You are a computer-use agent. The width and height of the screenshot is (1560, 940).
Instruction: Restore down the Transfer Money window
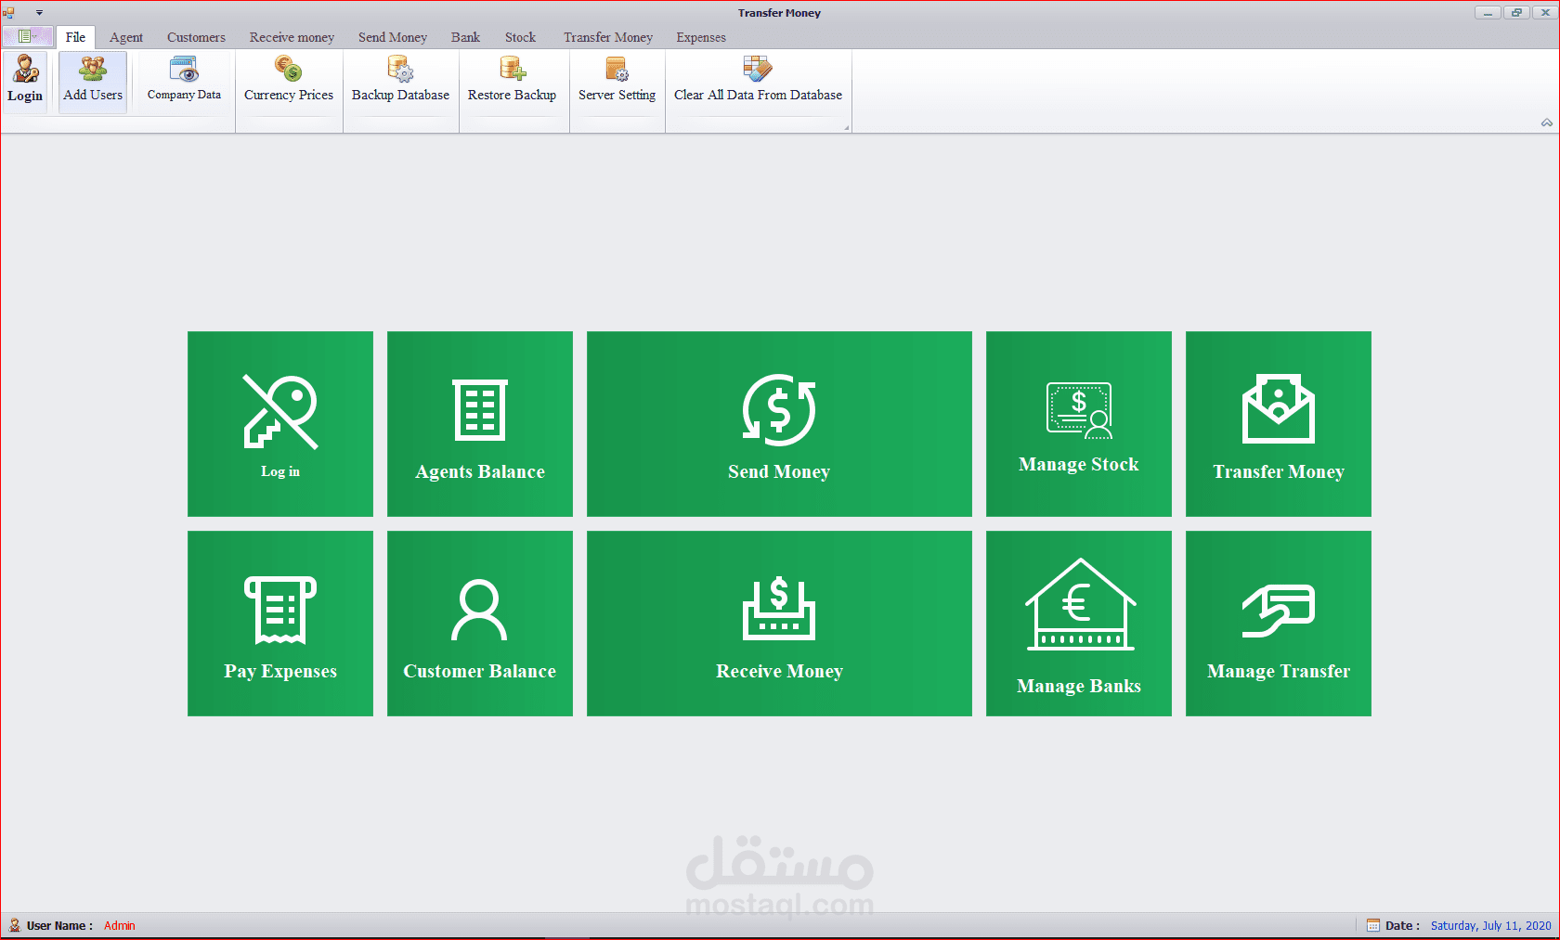pyautogui.click(x=1516, y=12)
